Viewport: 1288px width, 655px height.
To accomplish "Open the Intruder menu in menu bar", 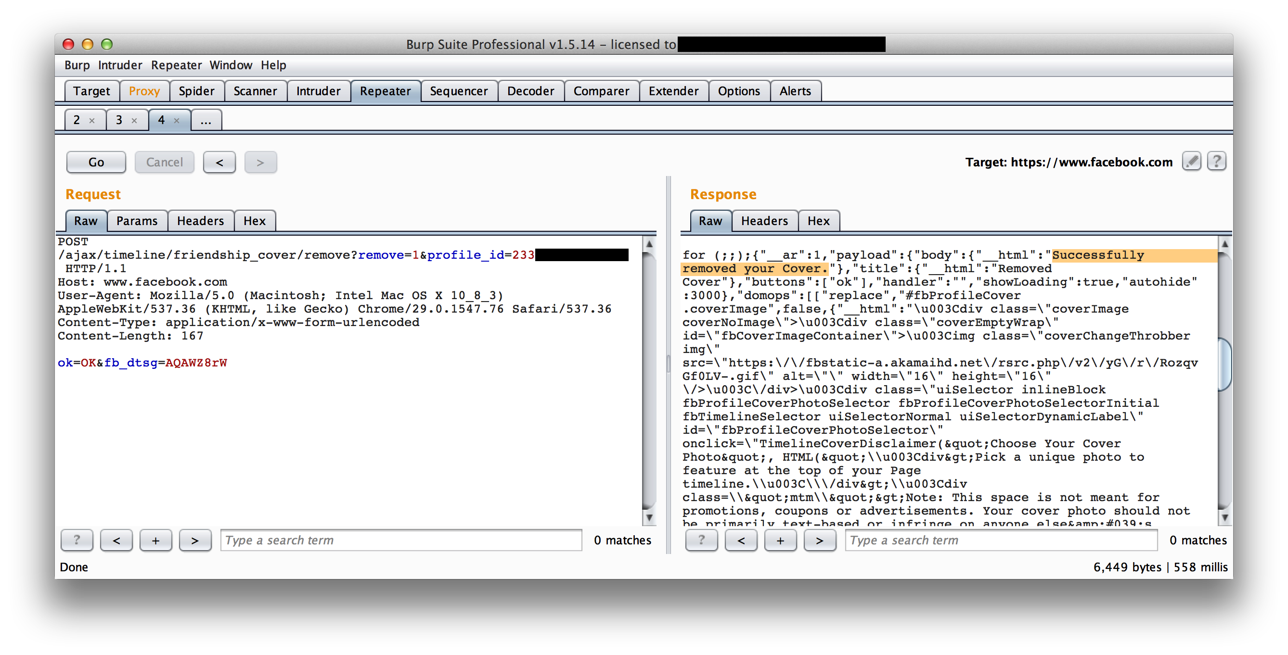I will 120,65.
